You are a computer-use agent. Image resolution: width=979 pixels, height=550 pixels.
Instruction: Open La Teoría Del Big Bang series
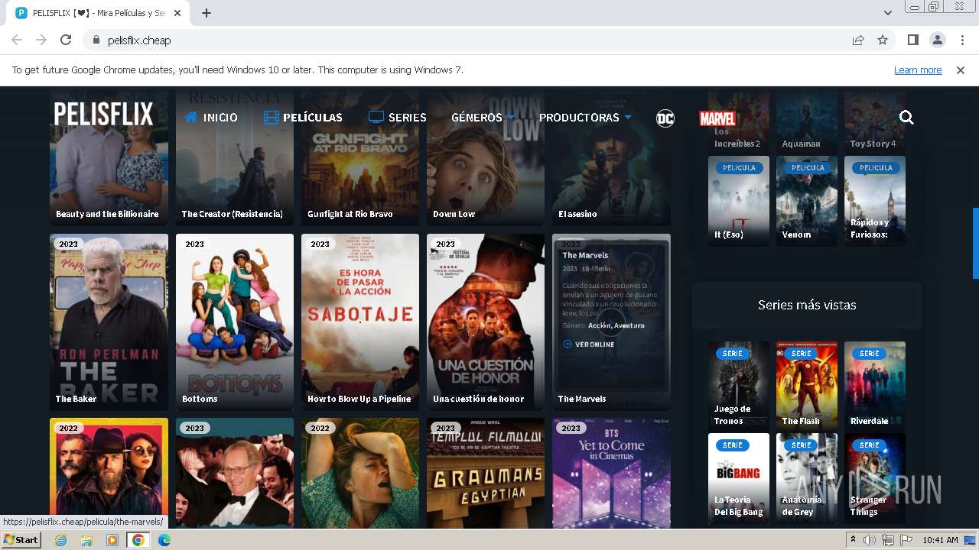pyautogui.click(x=739, y=477)
